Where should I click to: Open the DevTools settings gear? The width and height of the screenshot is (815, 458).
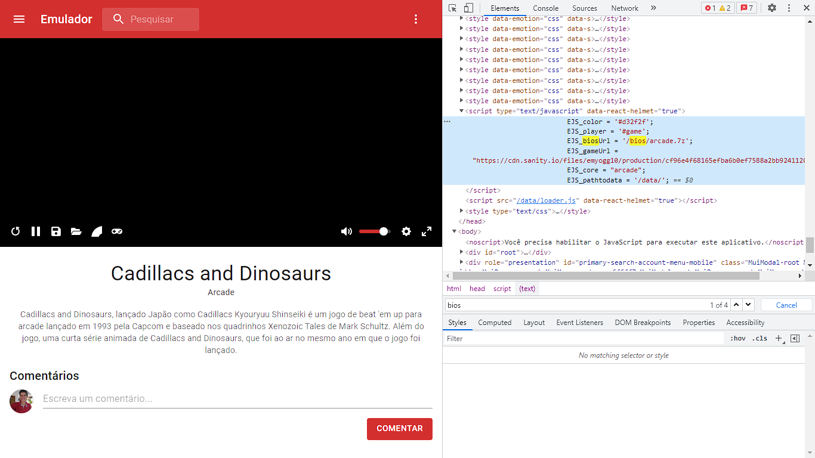771,8
